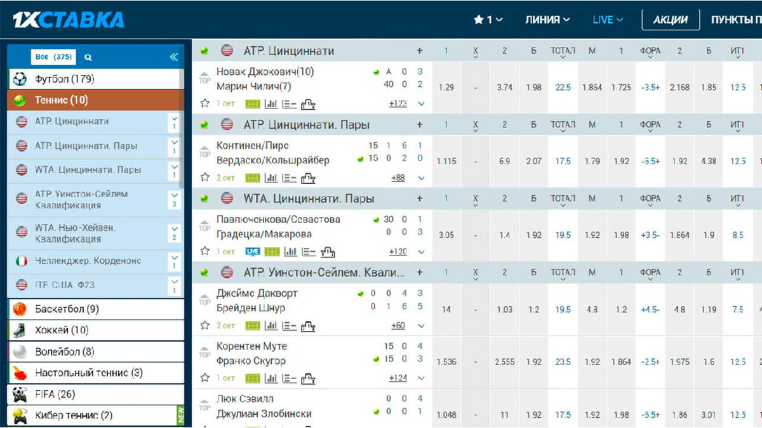This screenshot has height=428, width=762.
Task: Open the ЛИНИЯ menu
Action: click(547, 20)
